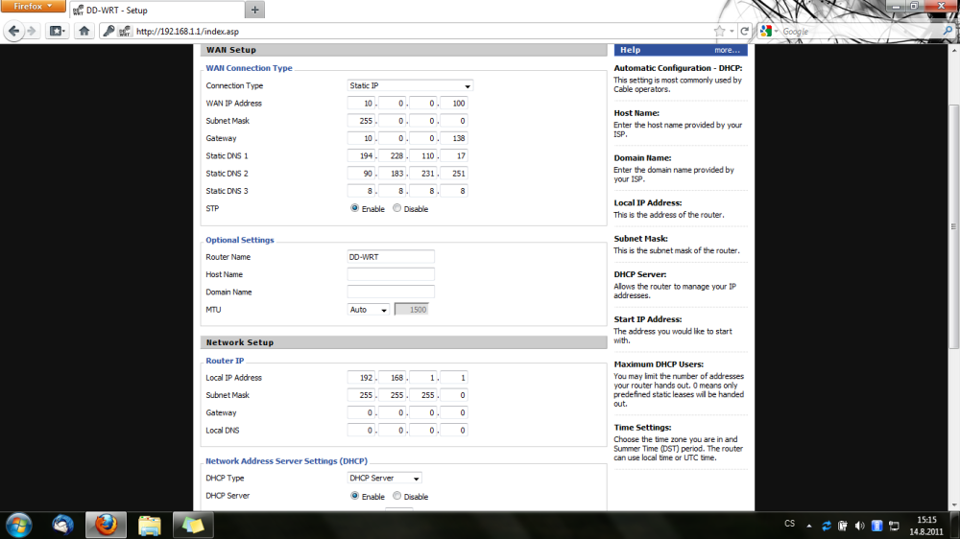Disable STP radio button
960x539 pixels.
click(x=396, y=208)
